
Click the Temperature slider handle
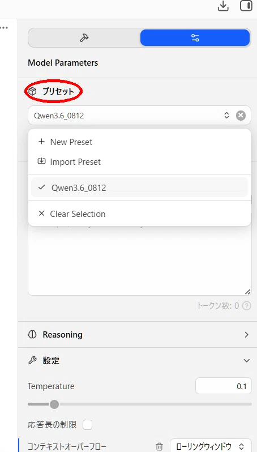[x=54, y=404]
